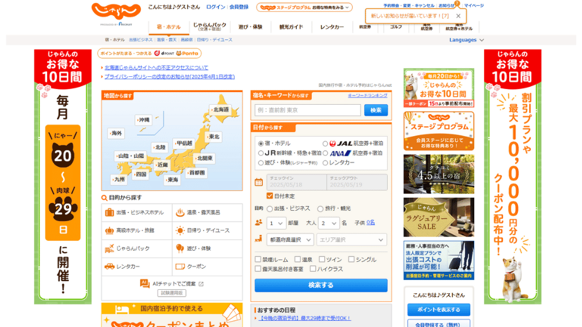This screenshot has width=582, height=327.
Task: Close the new notifications popup
Action: pos(459,16)
